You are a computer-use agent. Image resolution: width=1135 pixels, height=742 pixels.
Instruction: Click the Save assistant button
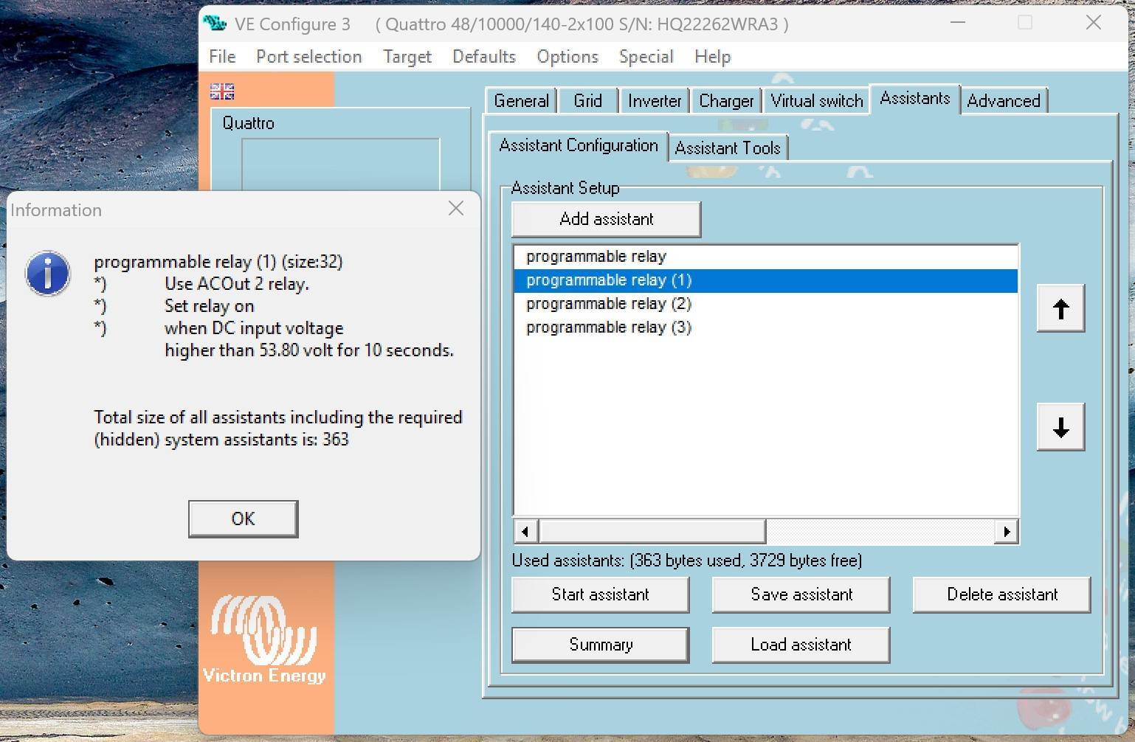coord(801,594)
